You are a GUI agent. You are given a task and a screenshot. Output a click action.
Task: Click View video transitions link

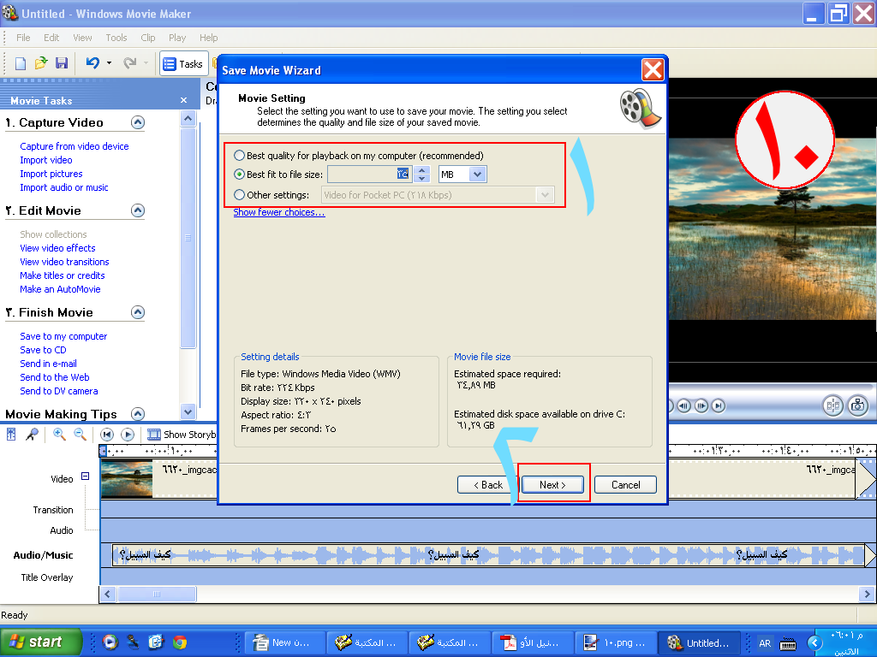click(x=64, y=262)
